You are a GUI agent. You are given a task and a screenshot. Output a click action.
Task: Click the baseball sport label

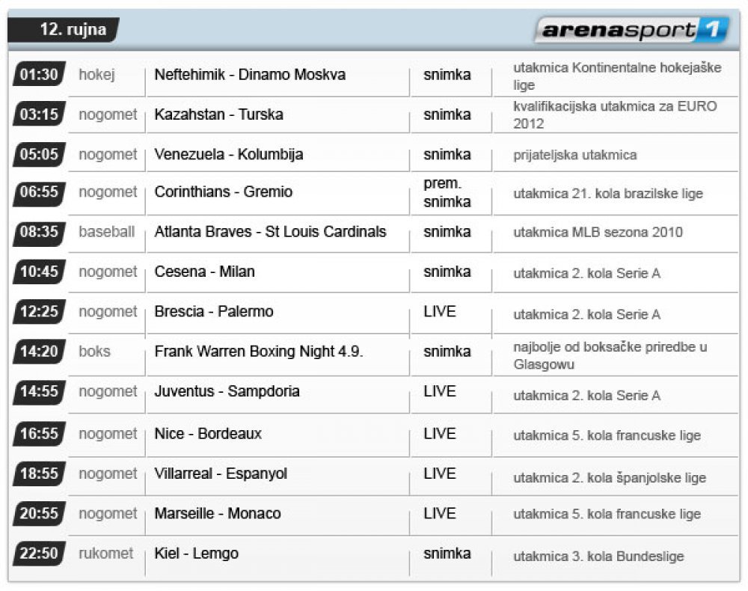click(107, 232)
